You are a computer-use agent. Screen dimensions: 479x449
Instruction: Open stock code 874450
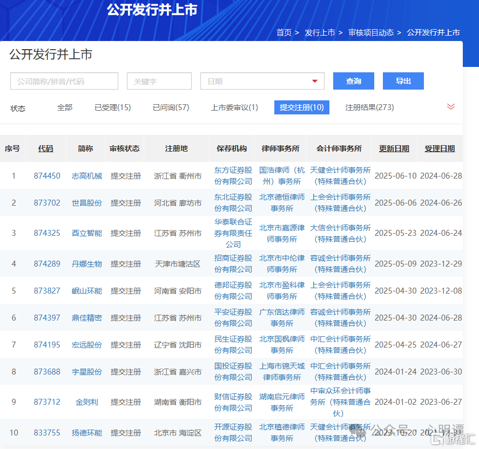pos(47,176)
